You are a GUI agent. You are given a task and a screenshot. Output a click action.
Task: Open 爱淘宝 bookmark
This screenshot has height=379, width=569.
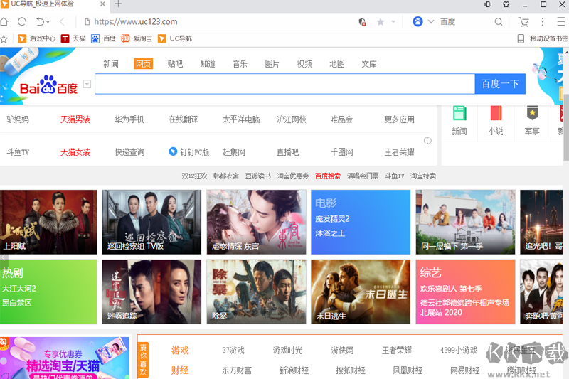(137, 38)
